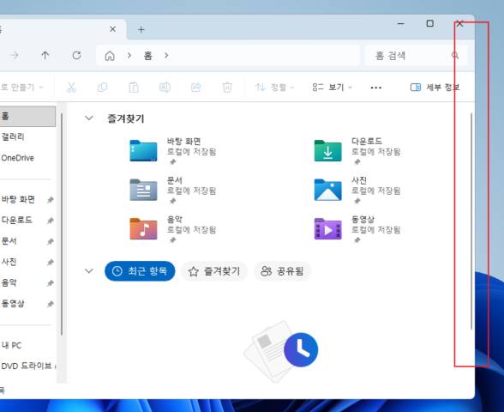This screenshot has width=504, height=412.
Task: Select the 최근 항목 tab
Action: pos(140,271)
